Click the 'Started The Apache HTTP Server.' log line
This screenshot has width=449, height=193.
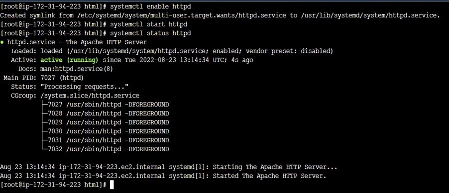tap(163, 176)
